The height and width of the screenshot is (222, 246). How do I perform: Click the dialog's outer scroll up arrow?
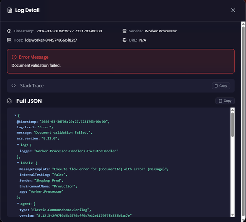click(243, 24)
